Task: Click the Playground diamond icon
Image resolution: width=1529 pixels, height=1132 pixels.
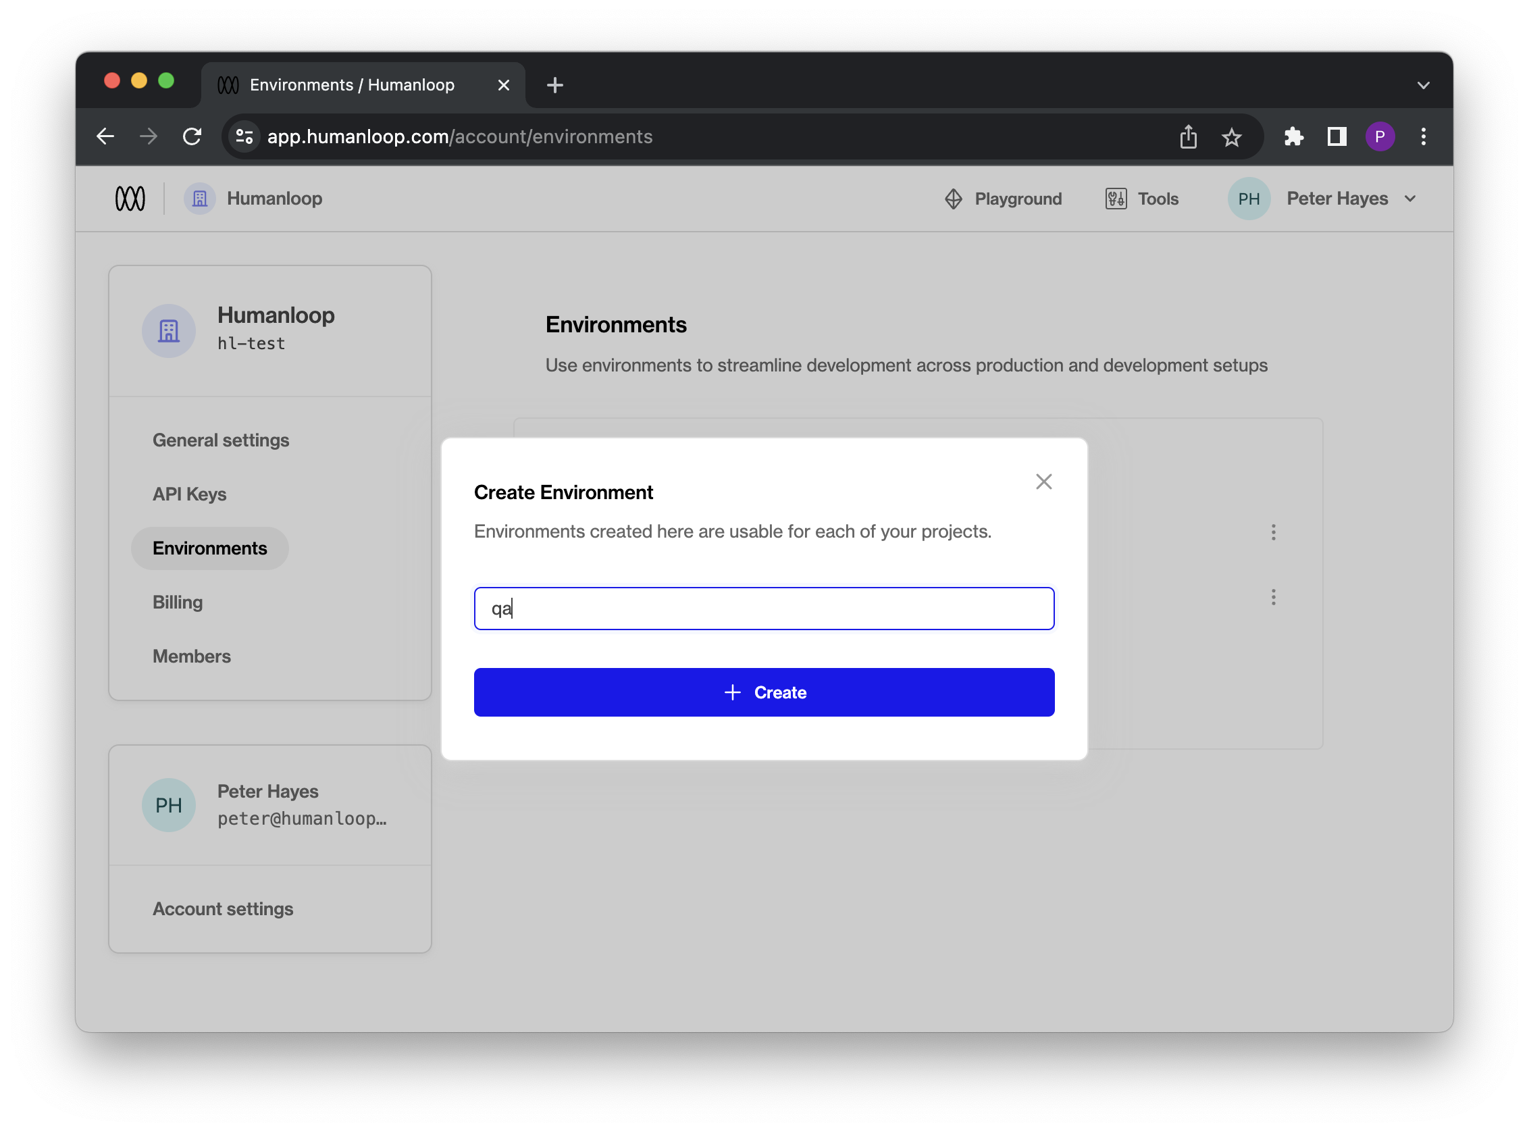Action: tap(954, 199)
